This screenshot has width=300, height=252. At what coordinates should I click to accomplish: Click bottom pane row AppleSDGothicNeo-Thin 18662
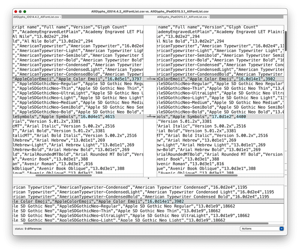(x=148, y=211)
